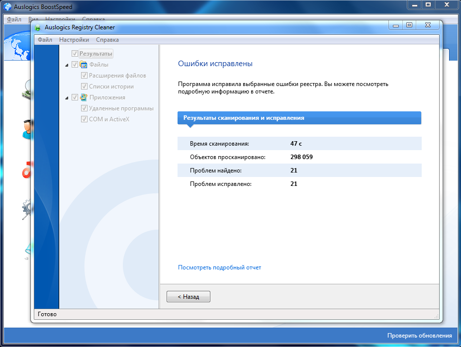461x347 pixels.
Task: Select Удаленные программы label in tree
Action: 121,108
